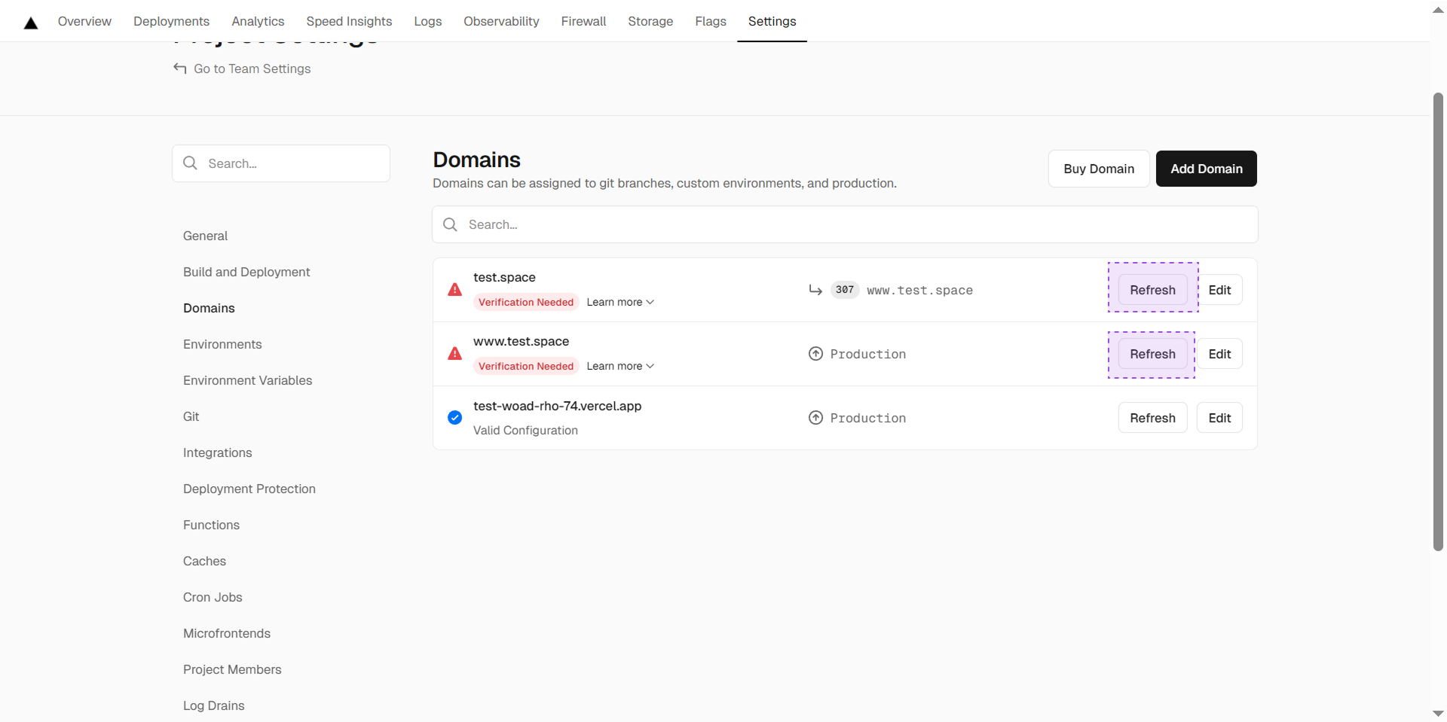Viewport: 1447px width, 722px height.
Task: Go to the Logs tab
Action: (x=428, y=21)
